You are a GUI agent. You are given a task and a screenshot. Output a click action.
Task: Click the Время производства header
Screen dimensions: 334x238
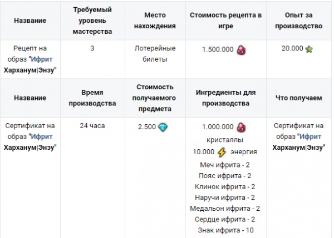pyautogui.click(x=92, y=98)
